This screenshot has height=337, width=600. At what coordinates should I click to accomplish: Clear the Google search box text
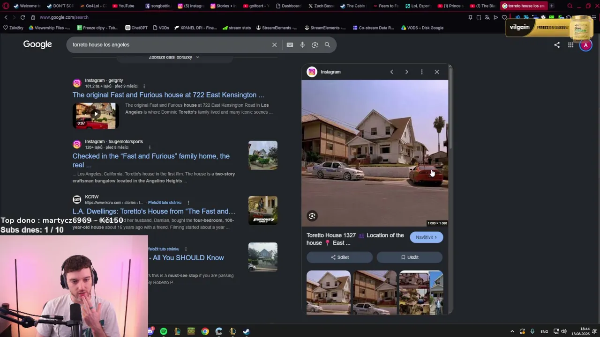click(x=274, y=45)
